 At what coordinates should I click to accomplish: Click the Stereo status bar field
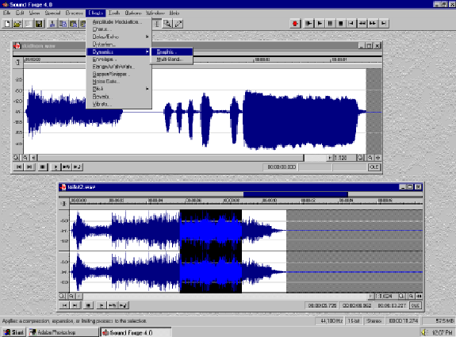point(374,320)
